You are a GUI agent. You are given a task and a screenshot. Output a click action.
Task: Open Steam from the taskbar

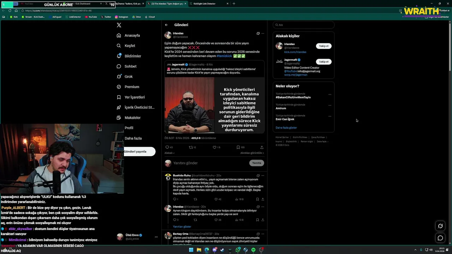click(222, 250)
